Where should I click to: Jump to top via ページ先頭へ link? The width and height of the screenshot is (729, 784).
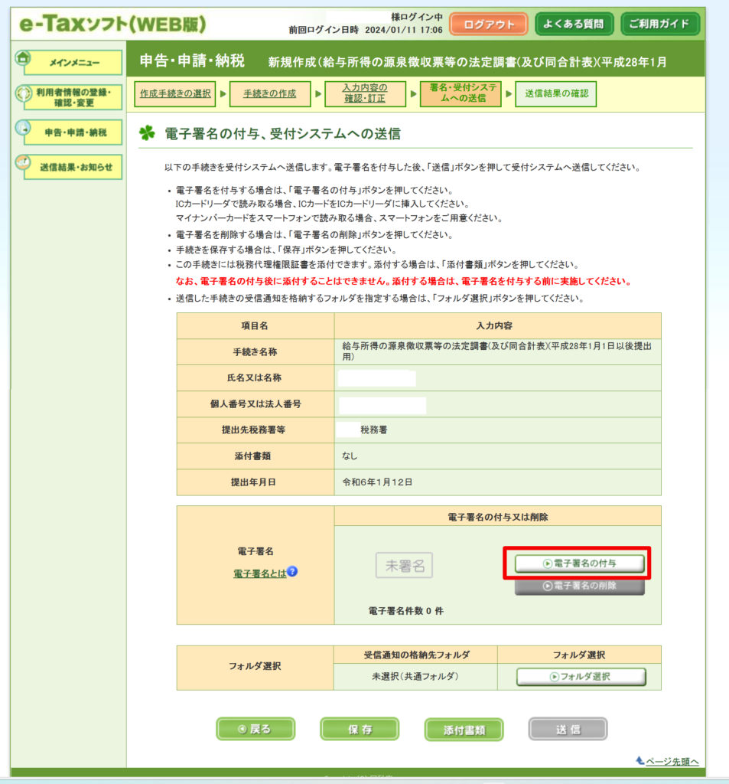[672, 761]
